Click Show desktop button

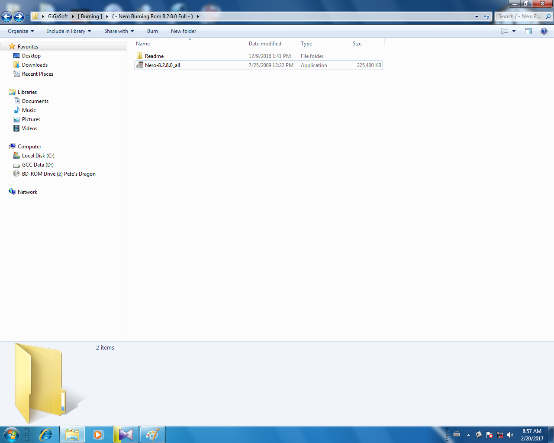551,434
